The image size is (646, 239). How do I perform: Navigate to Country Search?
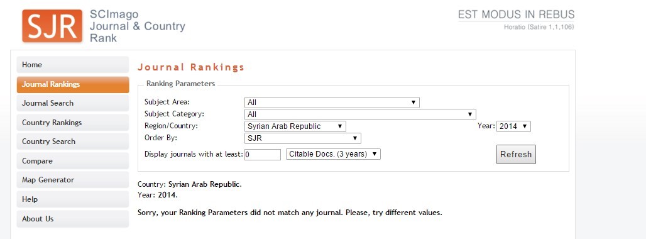pos(73,142)
